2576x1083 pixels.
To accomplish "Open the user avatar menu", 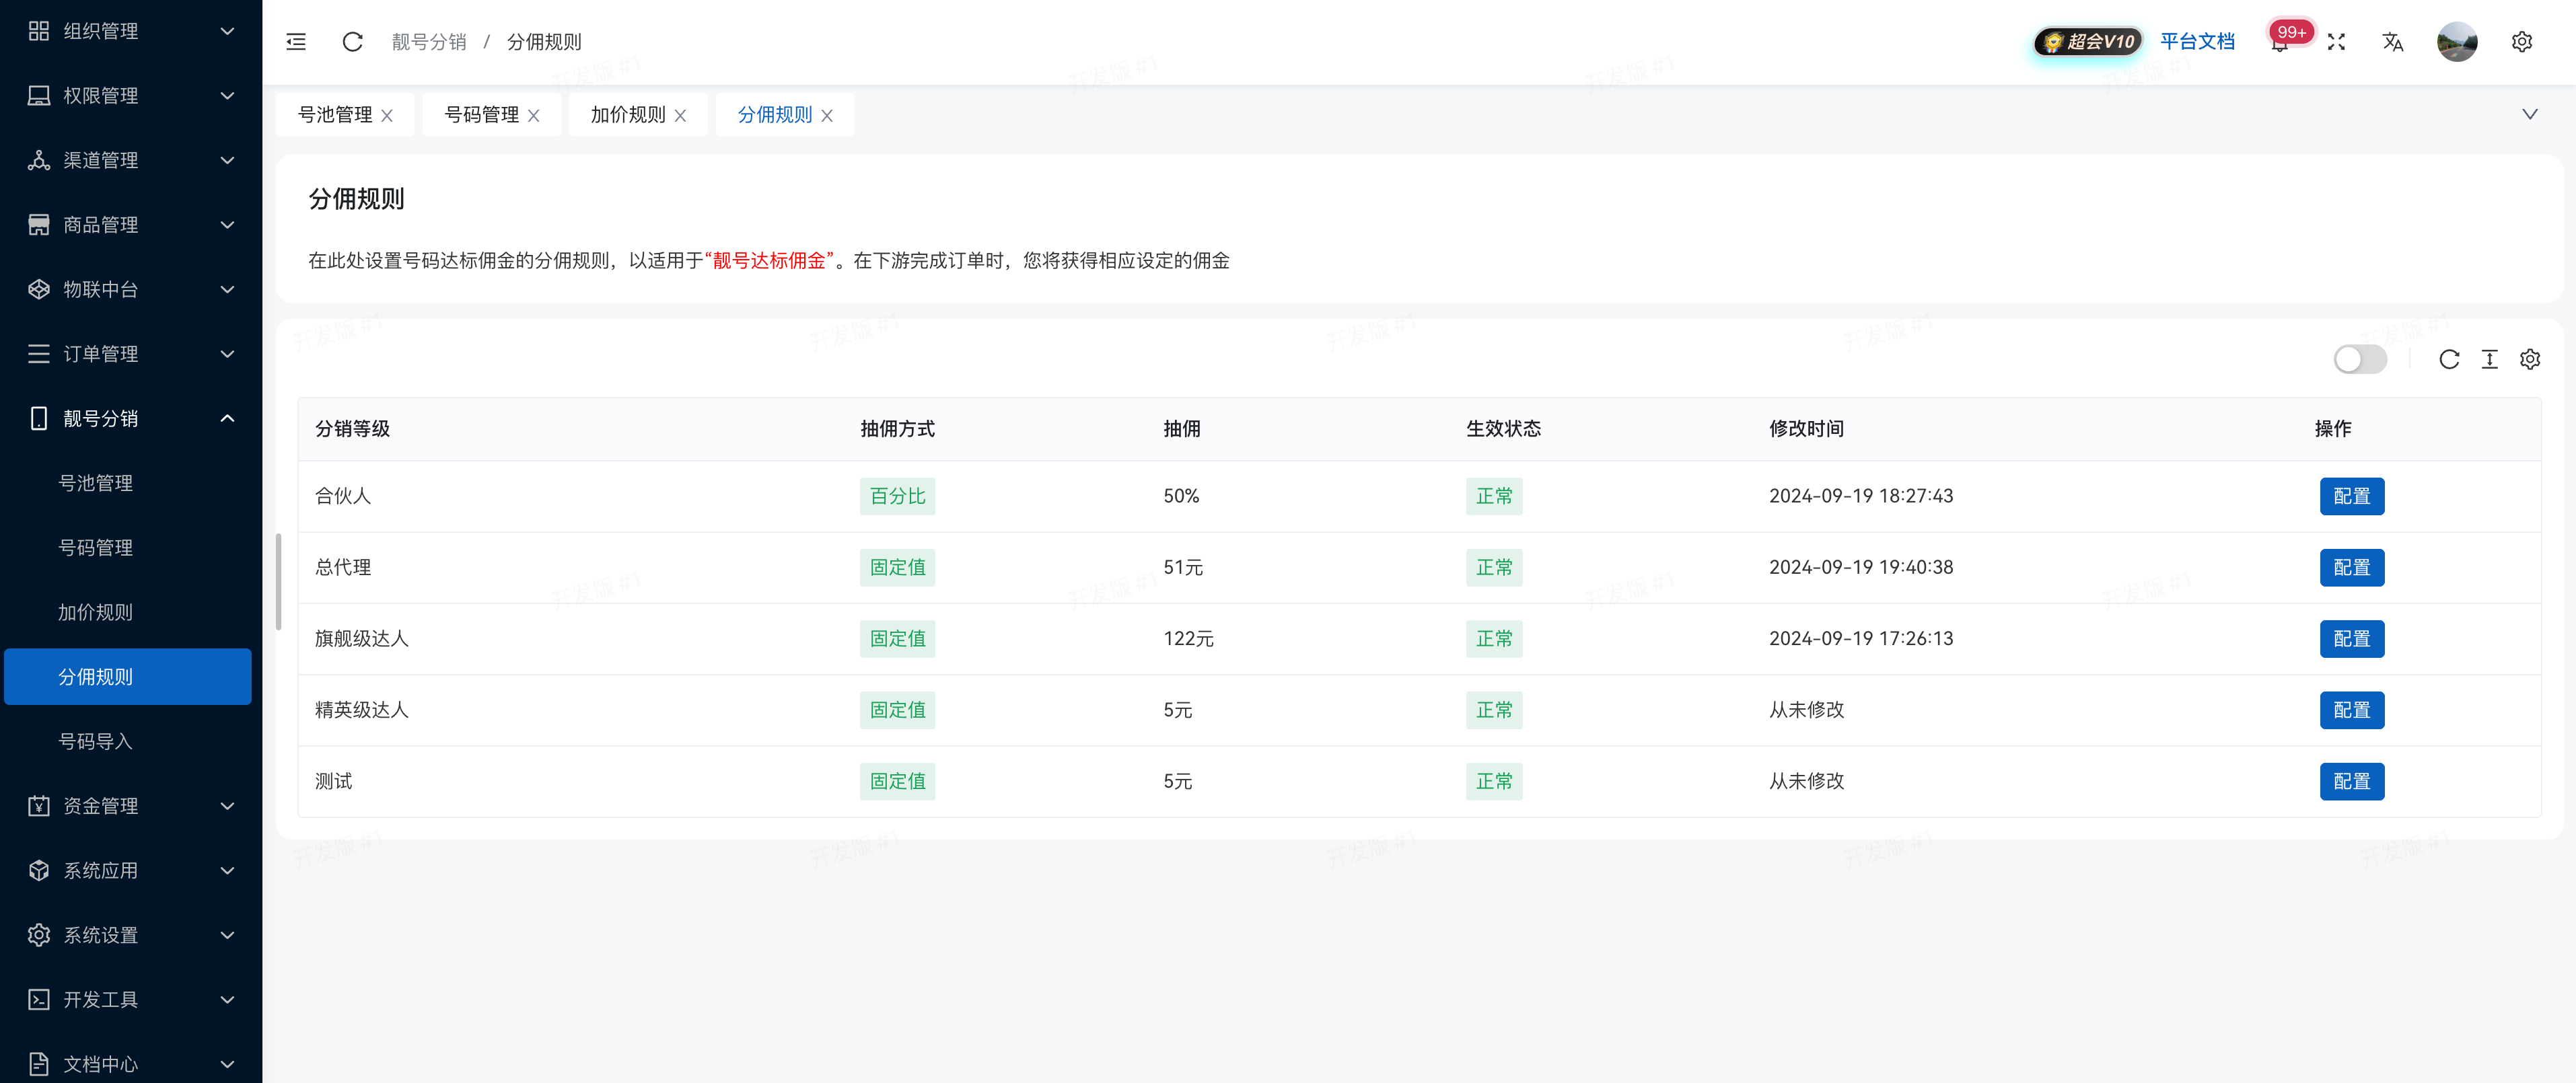I will coord(2458,42).
